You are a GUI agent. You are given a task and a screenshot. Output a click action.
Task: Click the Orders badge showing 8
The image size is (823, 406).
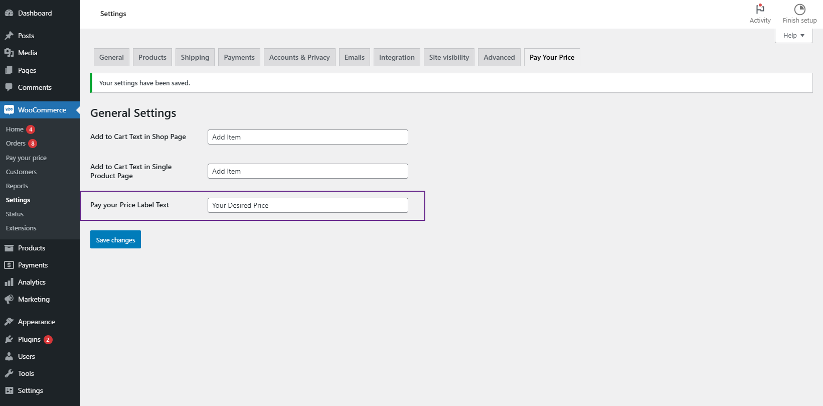[33, 144]
